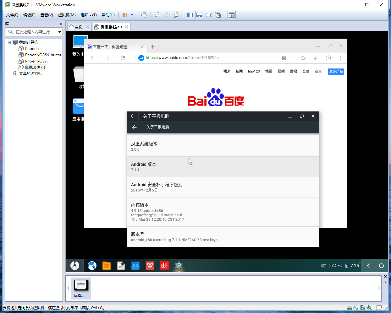This screenshot has height=313, width=391.
Task: Toggle the library sidebar view button
Action: coord(190,15)
